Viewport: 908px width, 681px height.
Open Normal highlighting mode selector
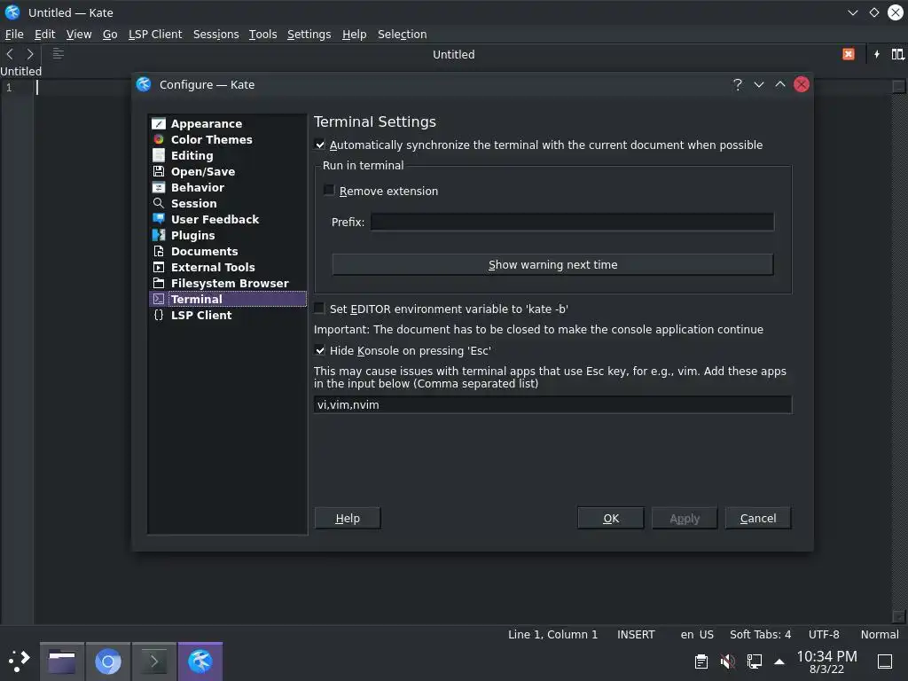tap(880, 635)
